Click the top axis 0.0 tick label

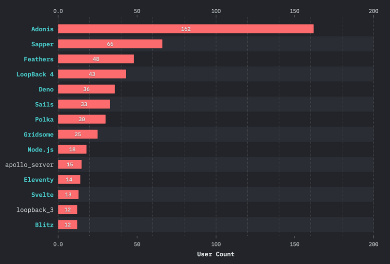click(x=58, y=11)
